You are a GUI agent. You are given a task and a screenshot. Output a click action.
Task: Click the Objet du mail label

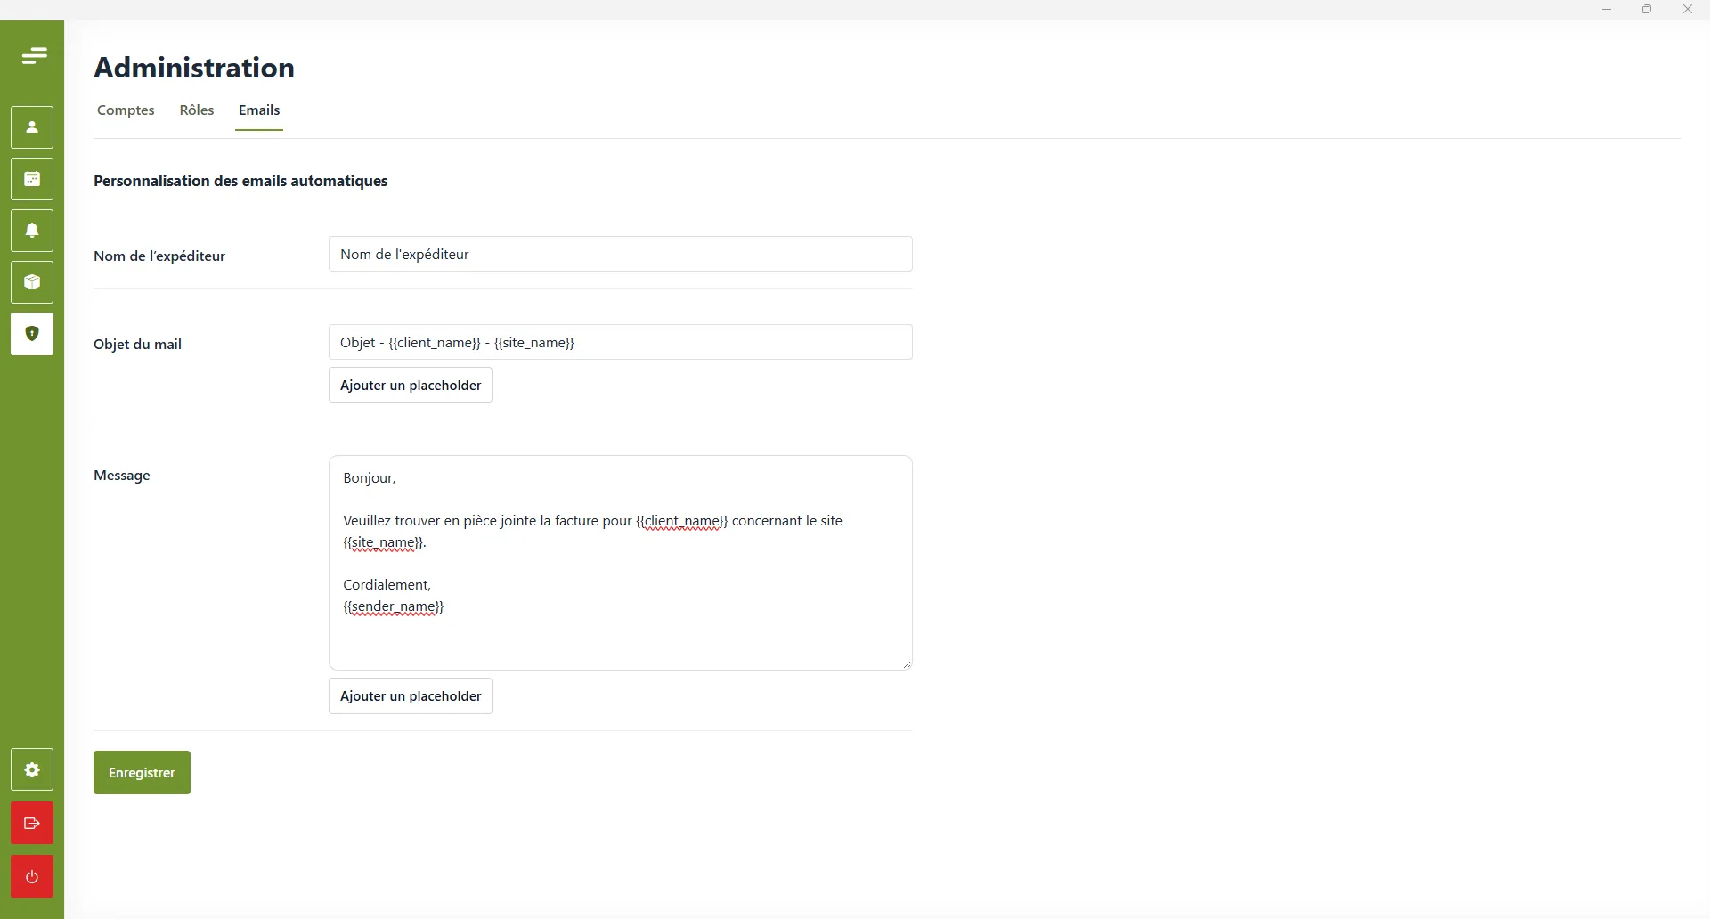137,345
